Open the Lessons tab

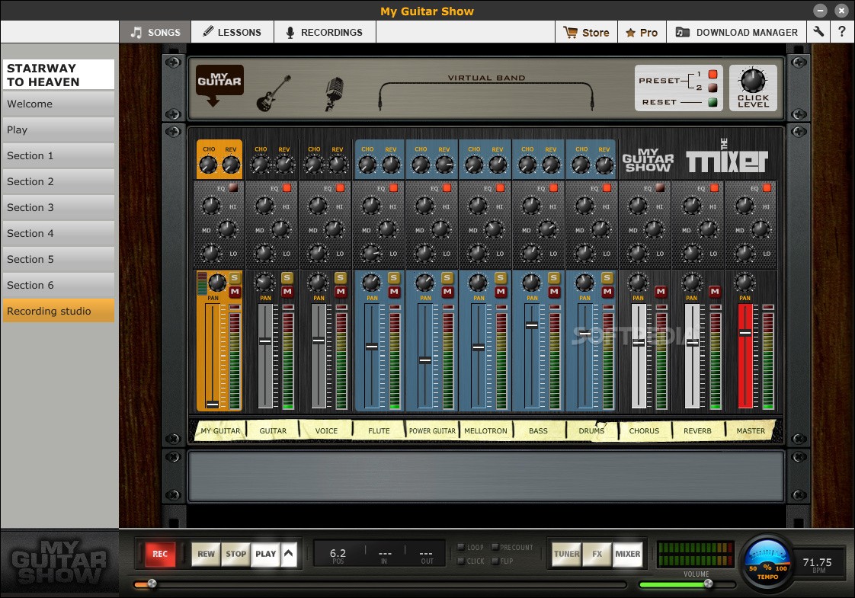232,32
